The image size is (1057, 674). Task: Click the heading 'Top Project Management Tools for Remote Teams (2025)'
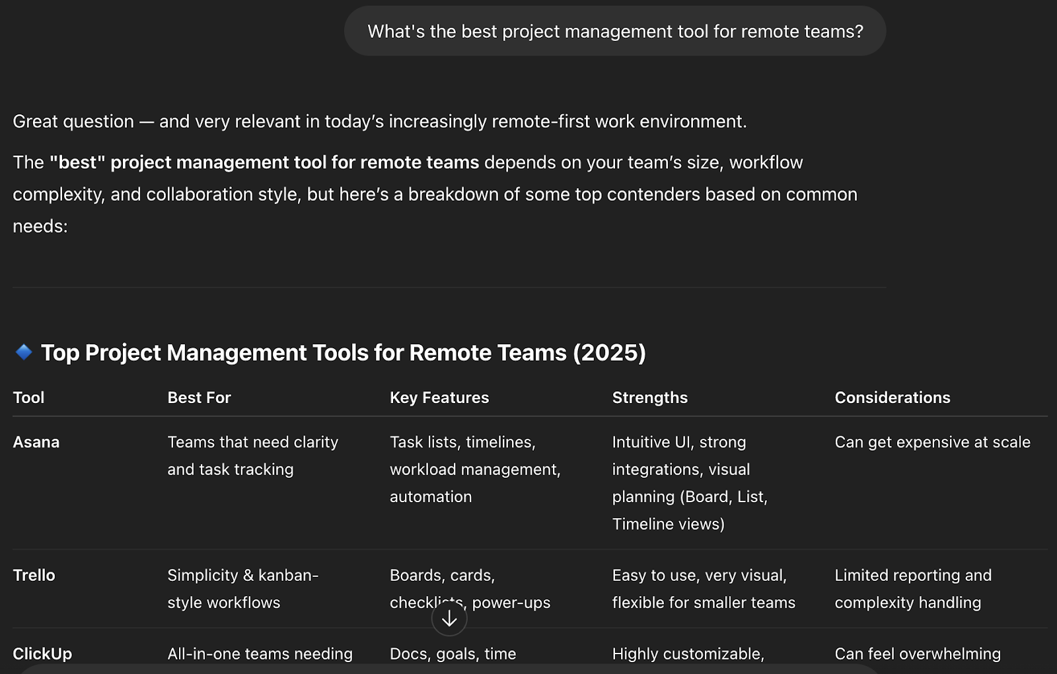pos(344,353)
